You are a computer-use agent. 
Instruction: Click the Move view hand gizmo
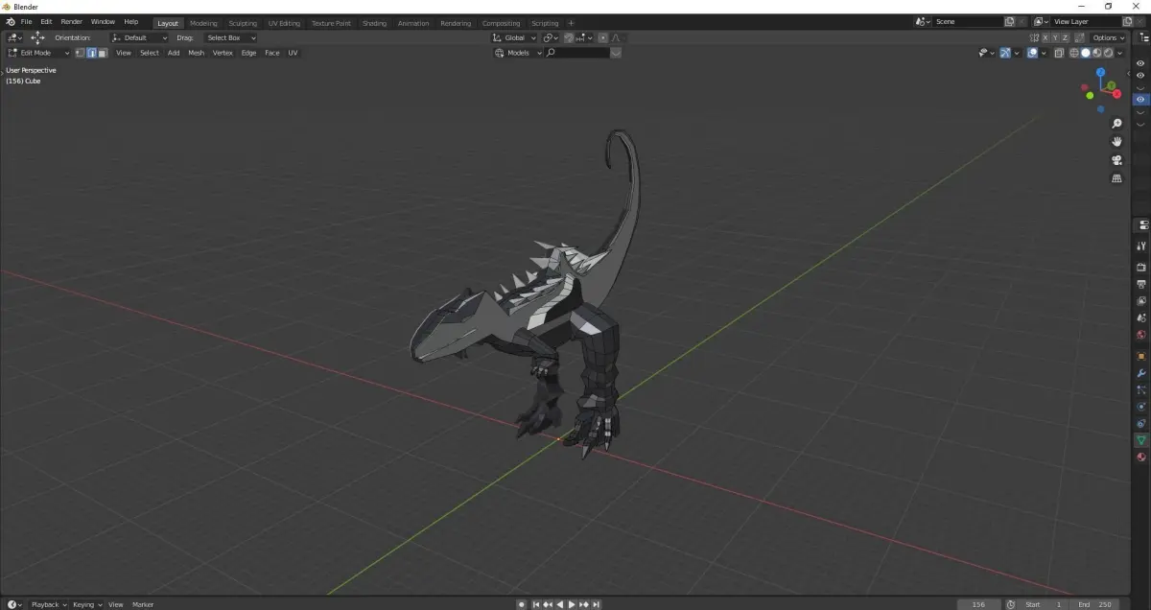(x=1116, y=142)
